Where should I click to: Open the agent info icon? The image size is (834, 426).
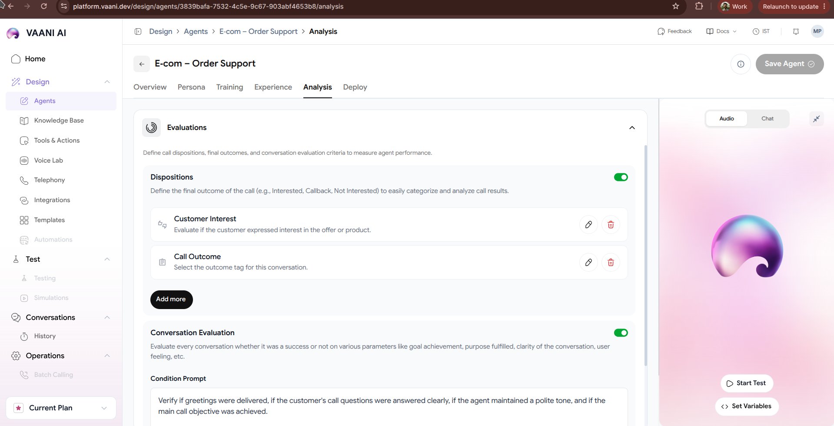point(741,64)
